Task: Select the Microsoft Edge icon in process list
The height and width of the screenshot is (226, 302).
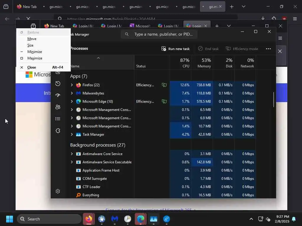Action: 78,102
